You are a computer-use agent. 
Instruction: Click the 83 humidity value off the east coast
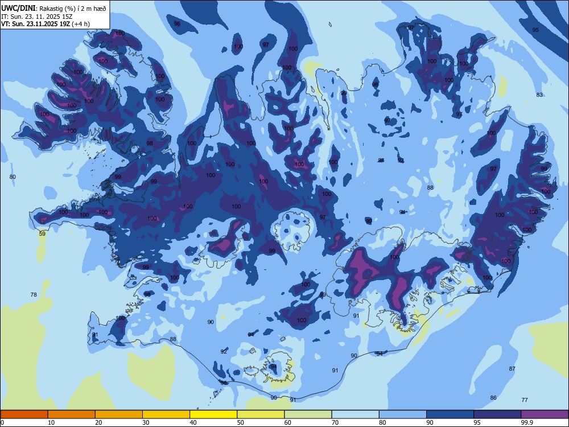(539, 95)
